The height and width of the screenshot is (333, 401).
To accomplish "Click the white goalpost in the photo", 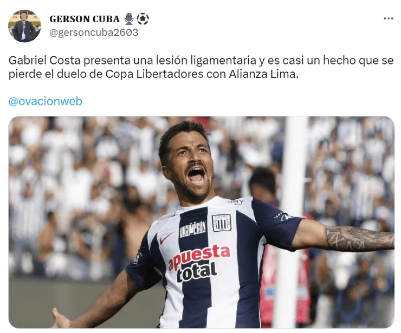I will (294, 222).
